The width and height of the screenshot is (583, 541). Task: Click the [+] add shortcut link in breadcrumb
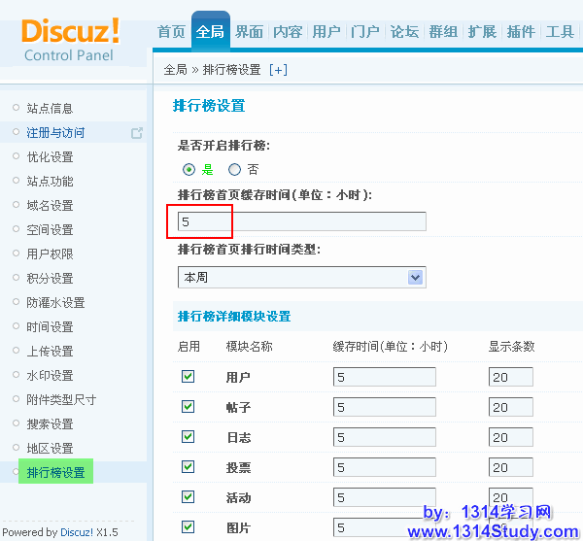278,70
